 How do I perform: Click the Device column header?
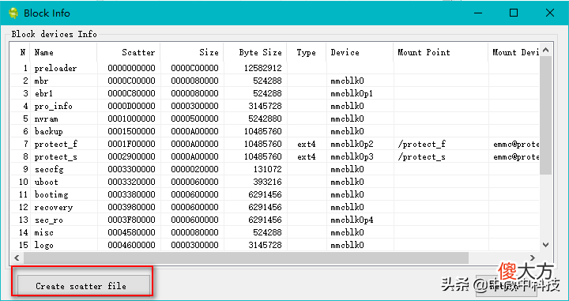click(x=360, y=52)
